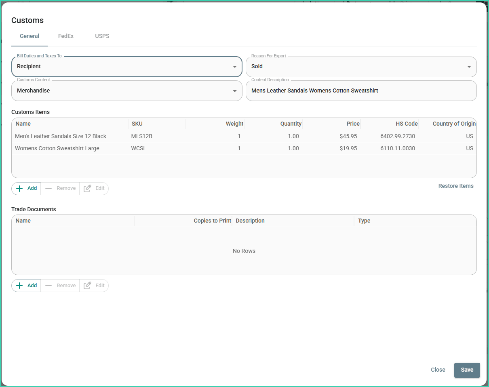This screenshot has width=489, height=387.
Task: Click the Restore Items link
Action: click(x=456, y=186)
